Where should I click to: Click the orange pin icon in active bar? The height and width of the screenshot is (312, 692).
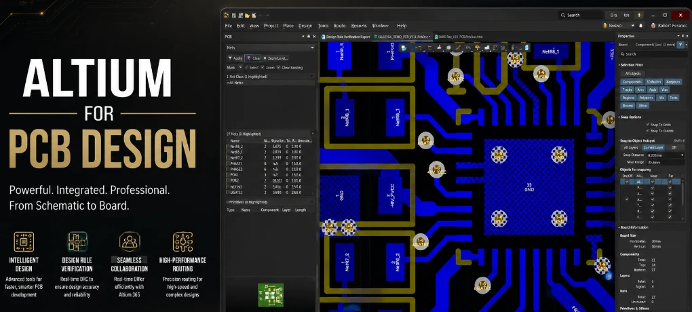478,47
